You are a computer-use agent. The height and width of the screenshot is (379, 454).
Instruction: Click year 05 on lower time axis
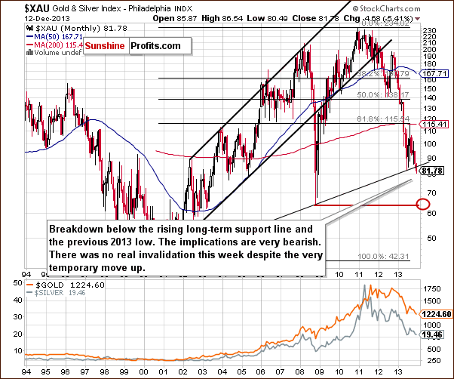(242, 371)
